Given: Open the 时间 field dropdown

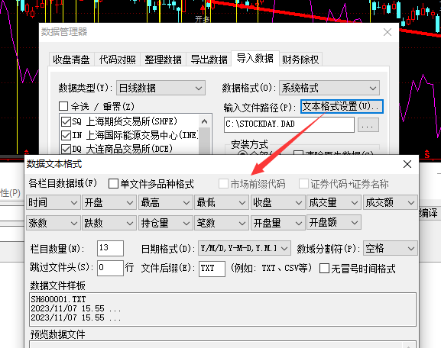Looking at the screenshot, I should 54,202.
